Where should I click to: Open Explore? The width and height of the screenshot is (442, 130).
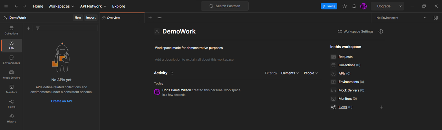tap(119, 6)
